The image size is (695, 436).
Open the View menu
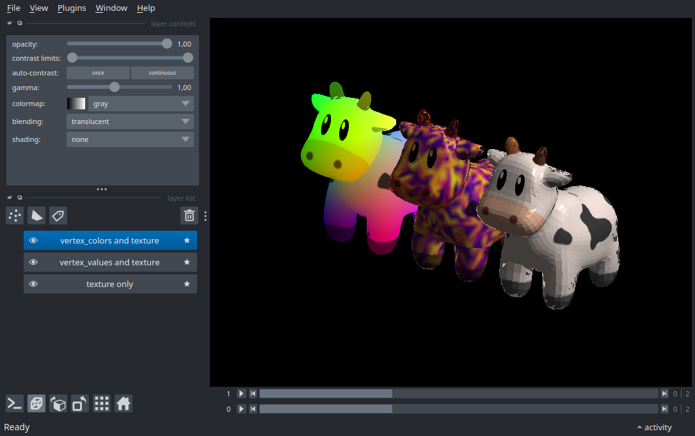click(x=38, y=8)
